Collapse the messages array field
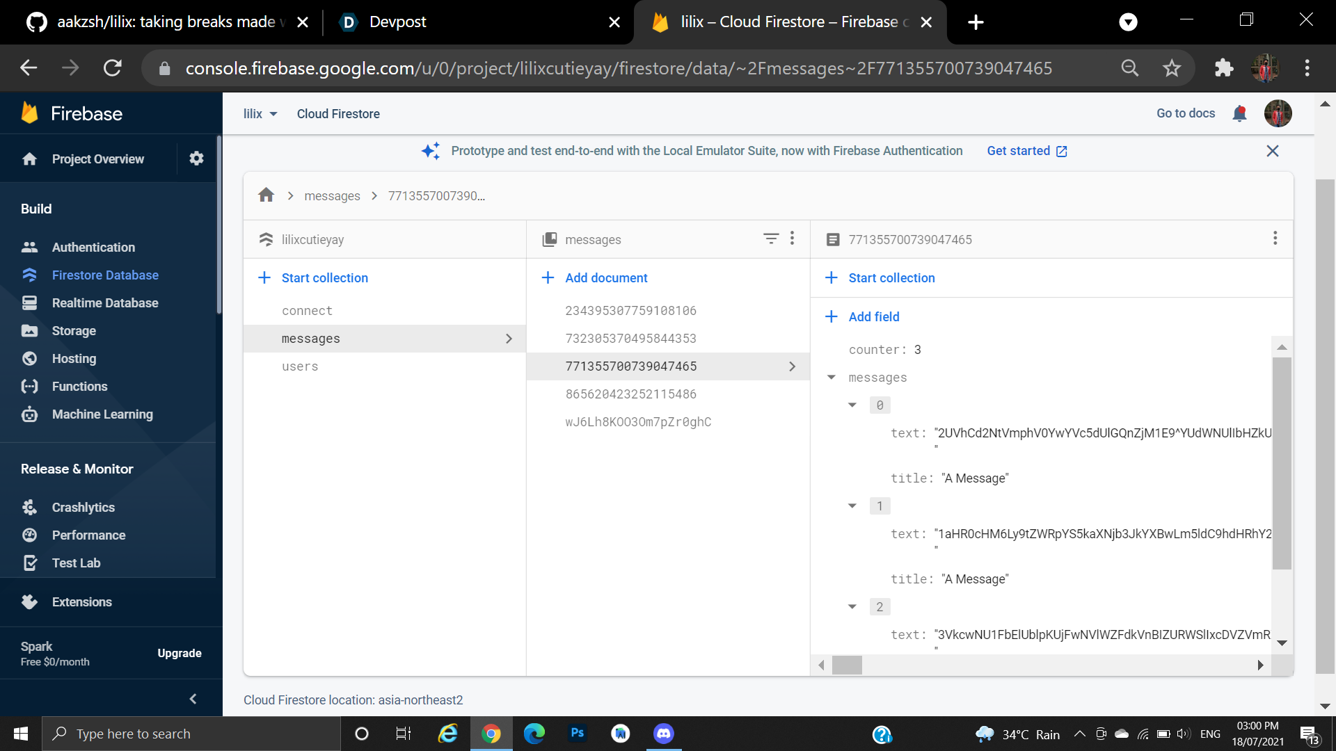Viewport: 1336px width, 751px height. pos(831,377)
